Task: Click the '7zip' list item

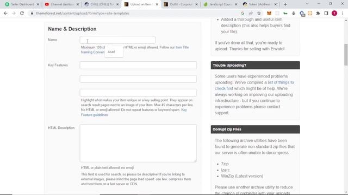Action: [225, 164]
